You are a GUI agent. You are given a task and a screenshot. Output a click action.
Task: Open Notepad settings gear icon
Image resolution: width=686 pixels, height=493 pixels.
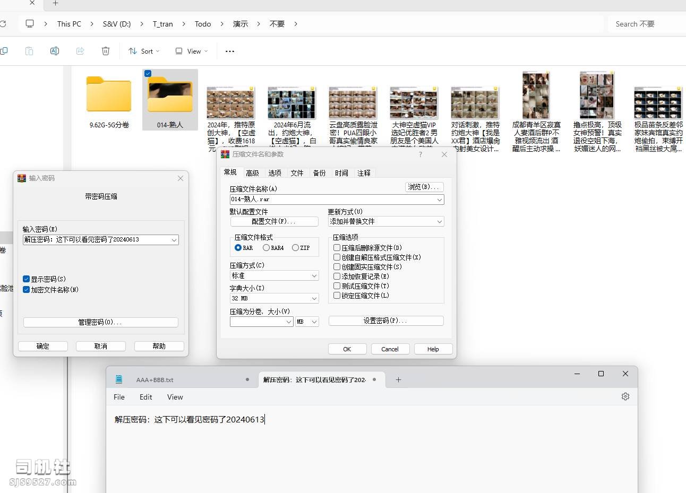[625, 396]
